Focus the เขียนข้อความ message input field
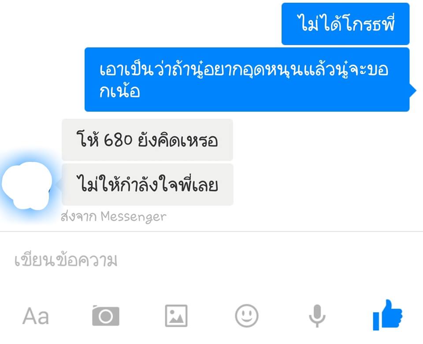Screen dimensions: 423x344 coord(211,260)
